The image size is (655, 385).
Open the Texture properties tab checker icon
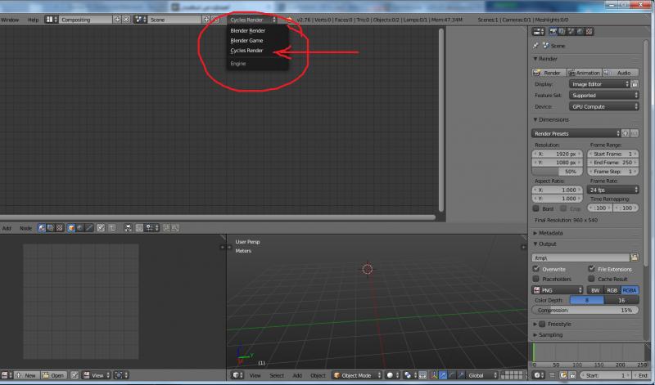click(x=589, y=31)
